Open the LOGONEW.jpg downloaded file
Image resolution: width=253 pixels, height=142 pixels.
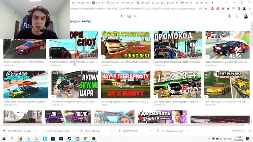pyautogui.click(x=130, y=131)
